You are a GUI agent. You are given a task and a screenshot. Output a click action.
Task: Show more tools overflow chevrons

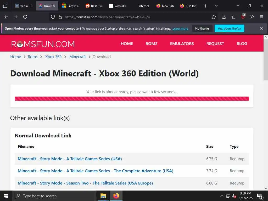click(x=252, y=17)
